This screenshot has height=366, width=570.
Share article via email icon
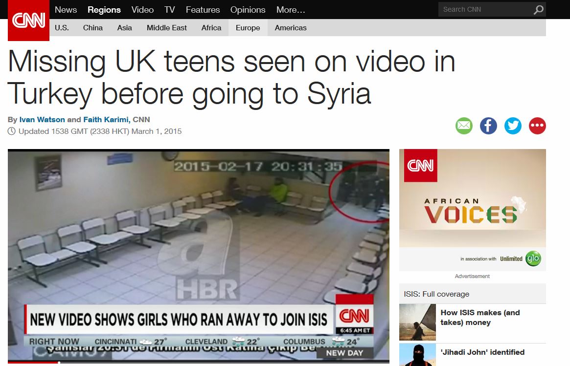pos(464,126)
